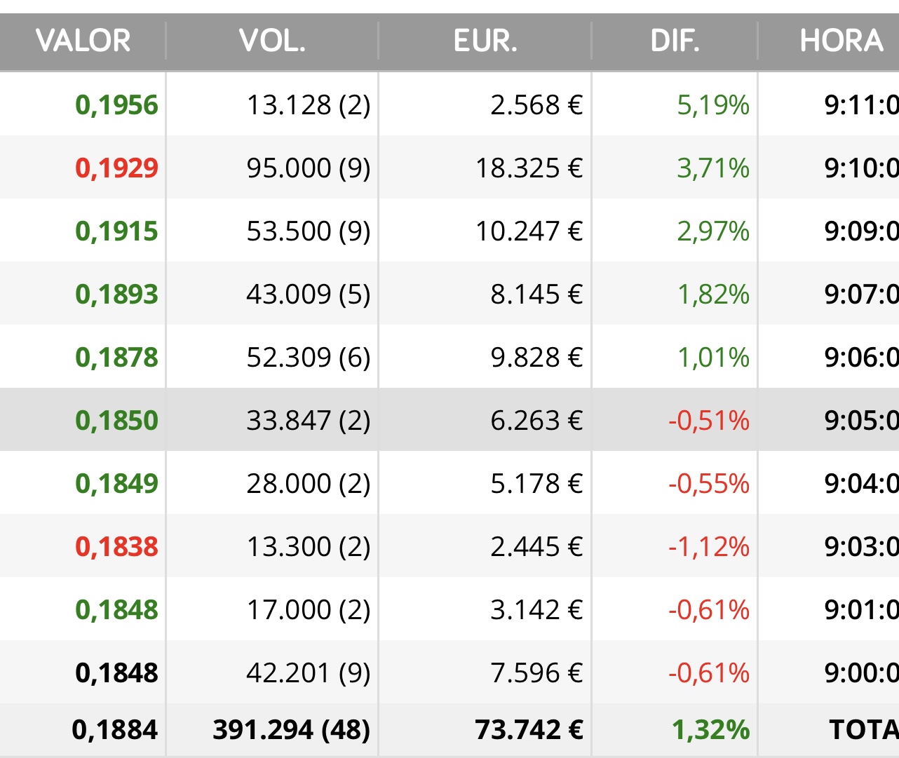Select the DIF. column header
This screenshot has height=758, width=899.
click(675, 41)
